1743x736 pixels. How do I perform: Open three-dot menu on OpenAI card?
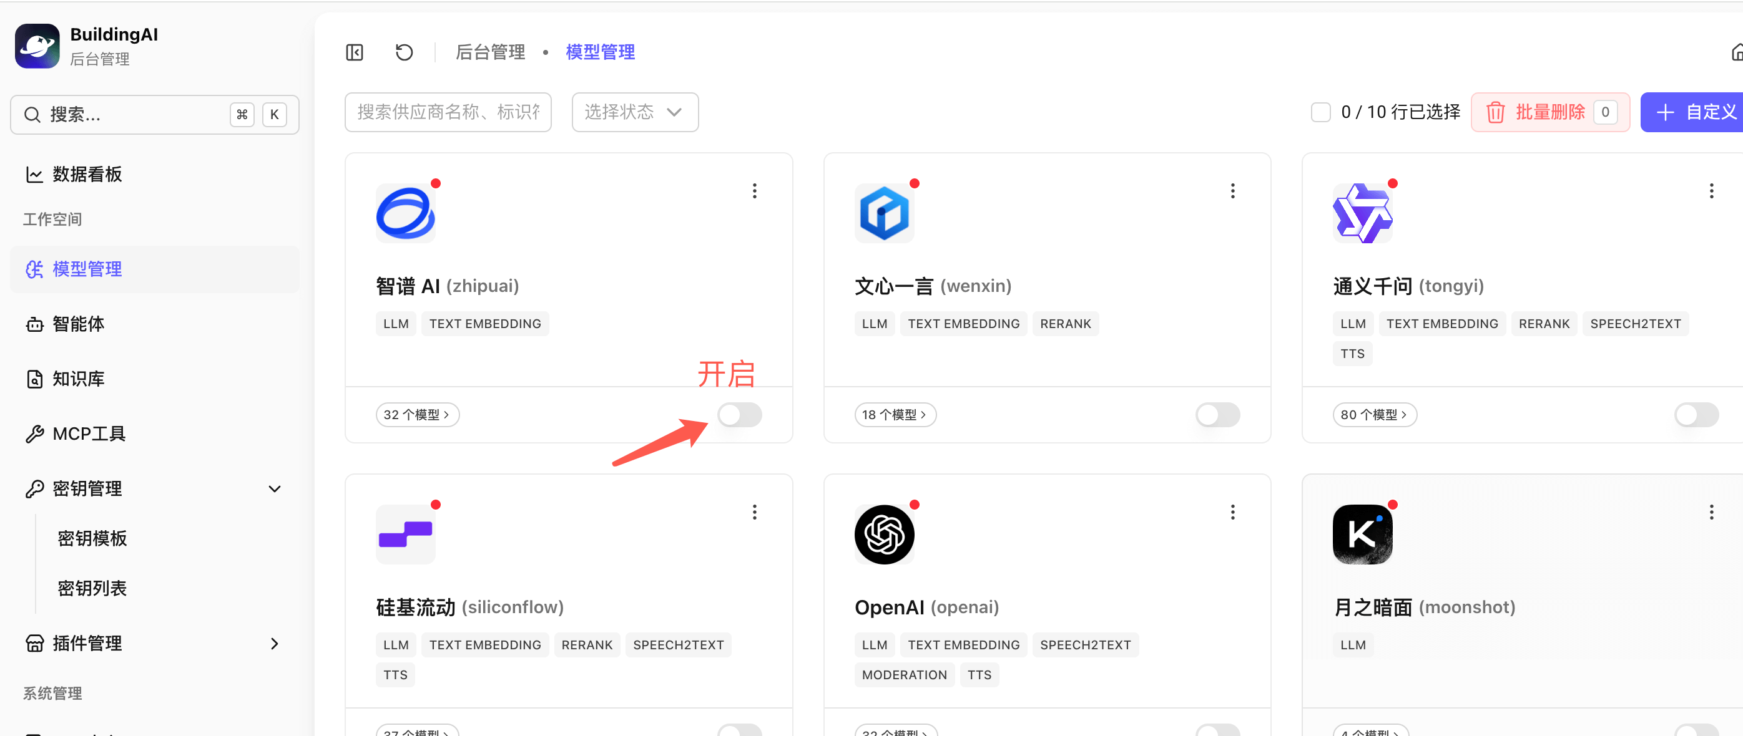point(1232,511)
